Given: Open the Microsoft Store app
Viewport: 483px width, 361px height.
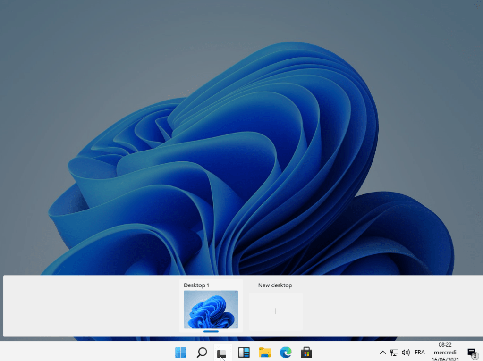Looking at the screenshot, I should pos(306,352).
